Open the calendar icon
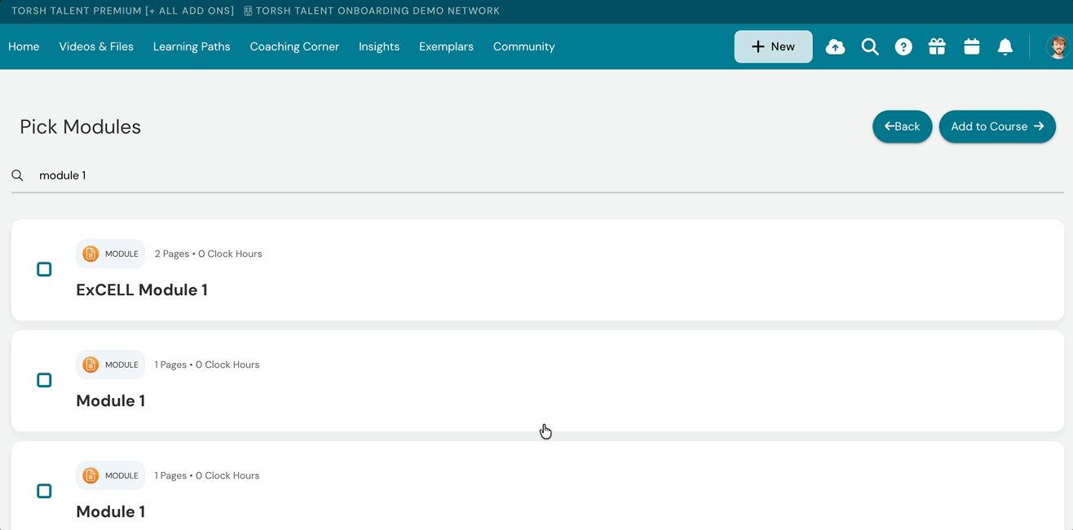The image size is (1073, 530). coord(971,46)
